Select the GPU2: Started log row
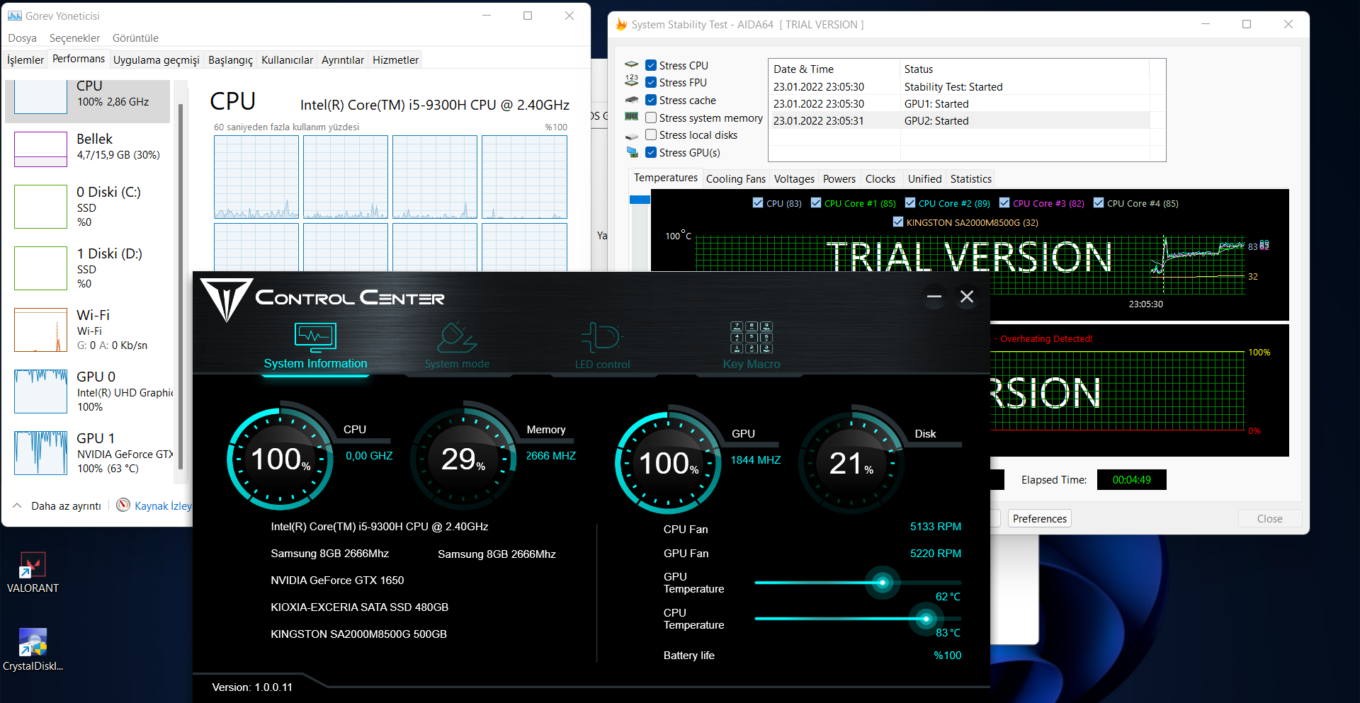The image size is (1360, 703). pos(960,120)
